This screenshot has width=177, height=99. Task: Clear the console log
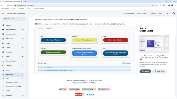(126, 63)
